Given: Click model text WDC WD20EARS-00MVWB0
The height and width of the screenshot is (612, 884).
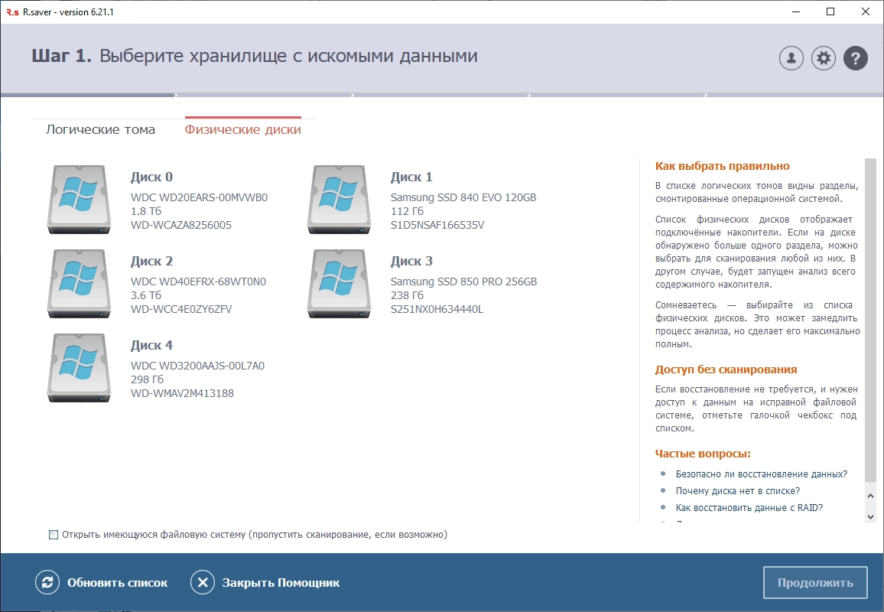Looking at the screenshot, I should click(x=199, y=197).
